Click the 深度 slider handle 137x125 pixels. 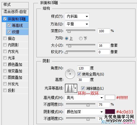[69, 31]
